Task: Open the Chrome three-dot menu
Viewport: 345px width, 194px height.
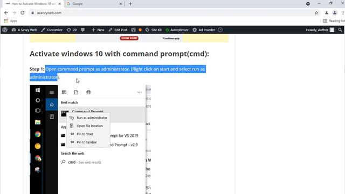Action: 343,13
